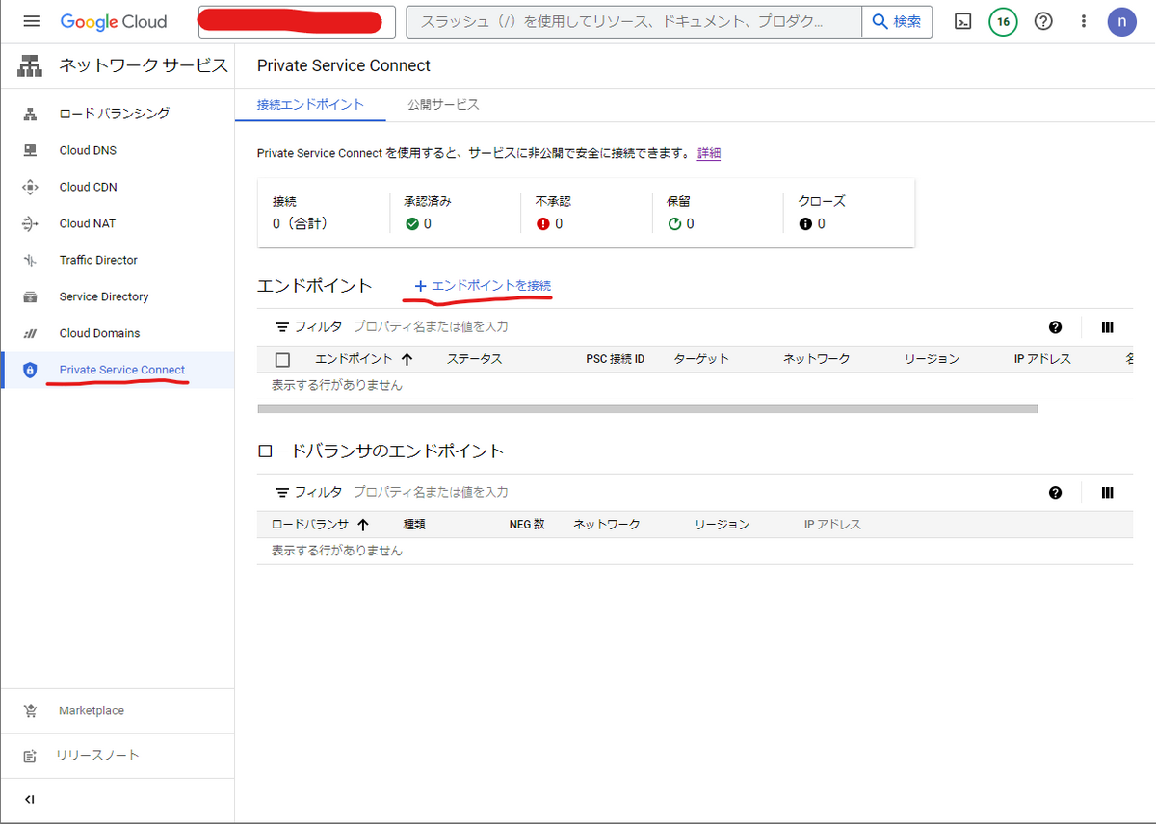The height and width of the screenshot is (824, 1156).
Task: Click the endpoints table horizontal scrollbar
Action: (x=647, y=409)
